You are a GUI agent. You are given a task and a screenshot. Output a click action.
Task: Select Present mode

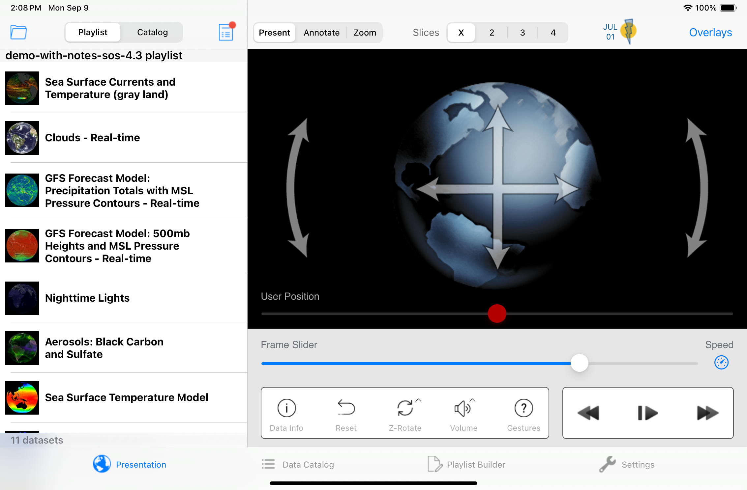(274, 33)
